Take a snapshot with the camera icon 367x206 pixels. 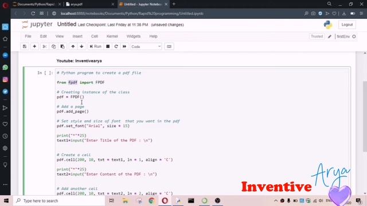(313, 13)
